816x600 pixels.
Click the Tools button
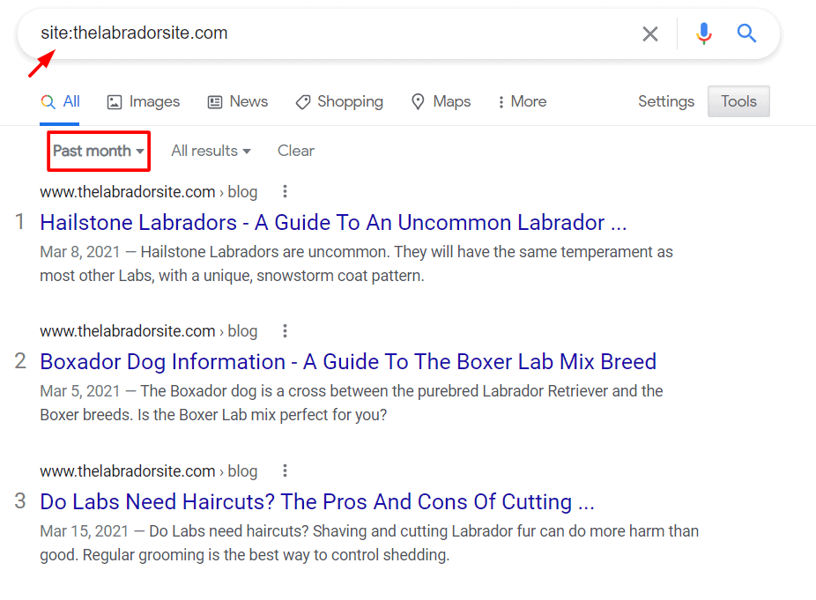(x=738, y=101)
